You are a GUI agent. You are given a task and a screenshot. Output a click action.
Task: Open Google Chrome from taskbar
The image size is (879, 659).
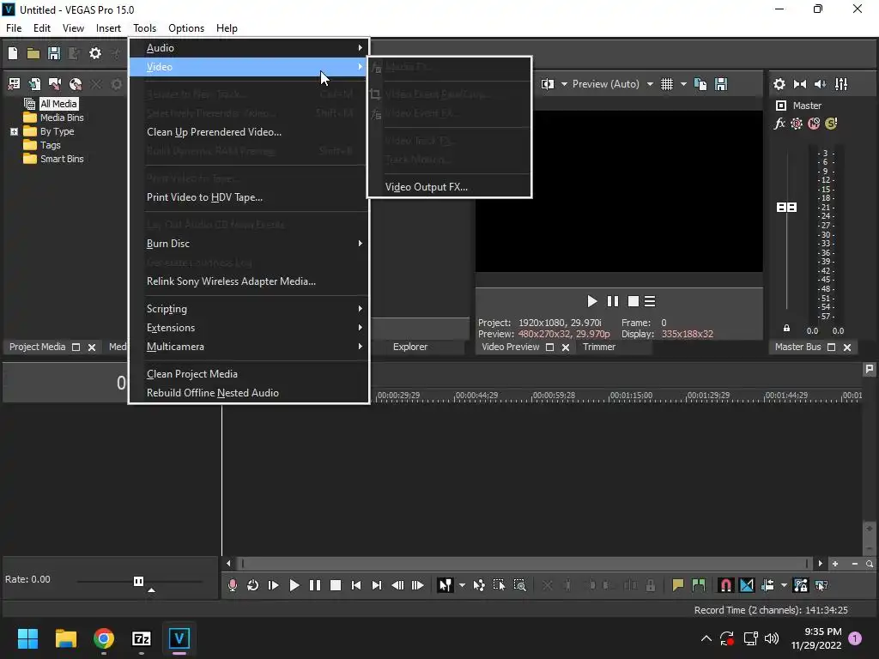104,638
